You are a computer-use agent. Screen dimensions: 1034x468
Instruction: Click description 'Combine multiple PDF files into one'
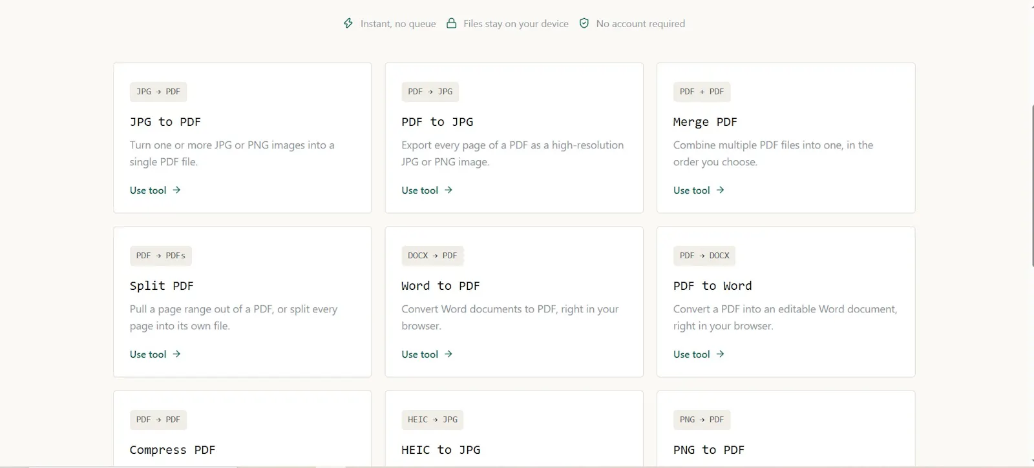(773, 154)
